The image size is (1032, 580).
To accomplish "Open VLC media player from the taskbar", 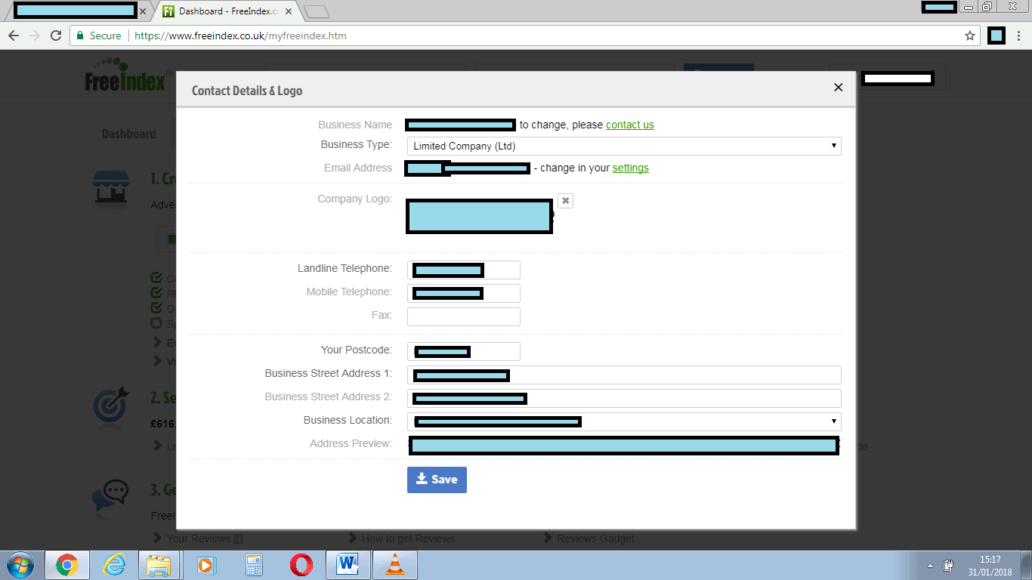I will point(394,565).
